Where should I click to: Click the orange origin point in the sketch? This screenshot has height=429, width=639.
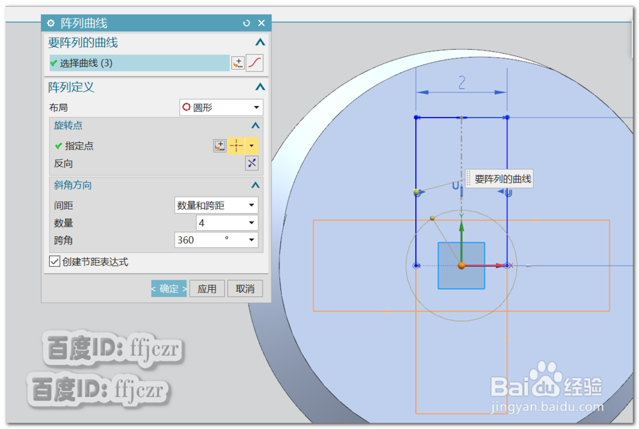click(x=461, y=266)
